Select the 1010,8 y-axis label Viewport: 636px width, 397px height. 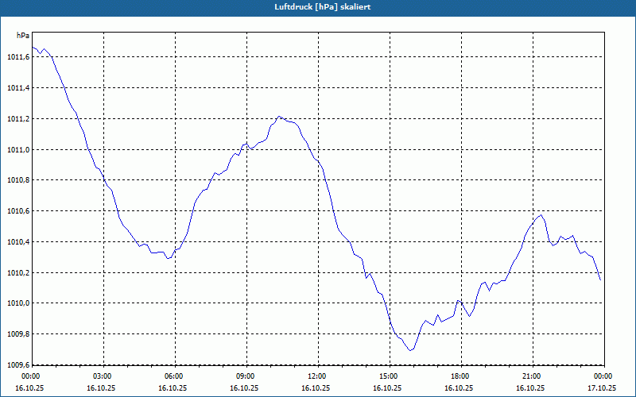pyautogui.click(x=18, y=180)
